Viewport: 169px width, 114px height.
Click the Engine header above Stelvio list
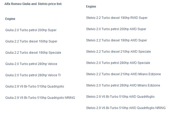click(91, 7)
